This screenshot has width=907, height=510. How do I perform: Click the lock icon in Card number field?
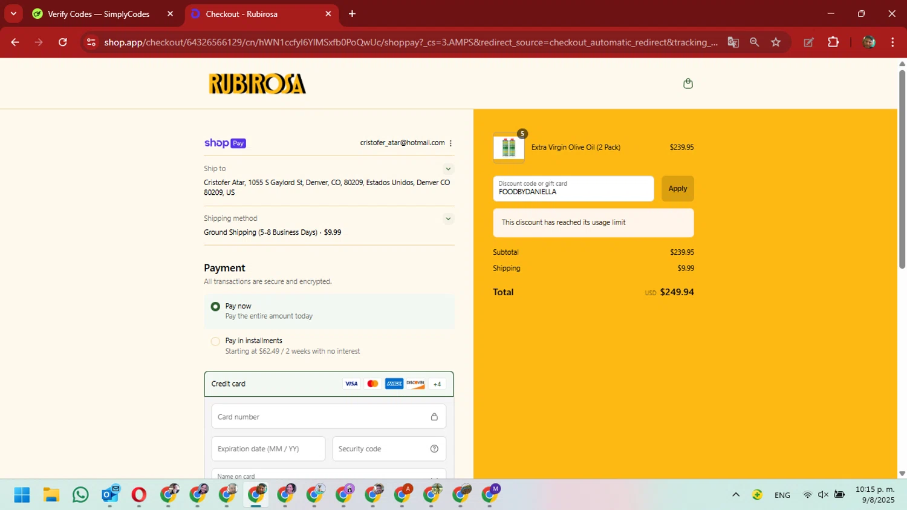click(434, 417)
